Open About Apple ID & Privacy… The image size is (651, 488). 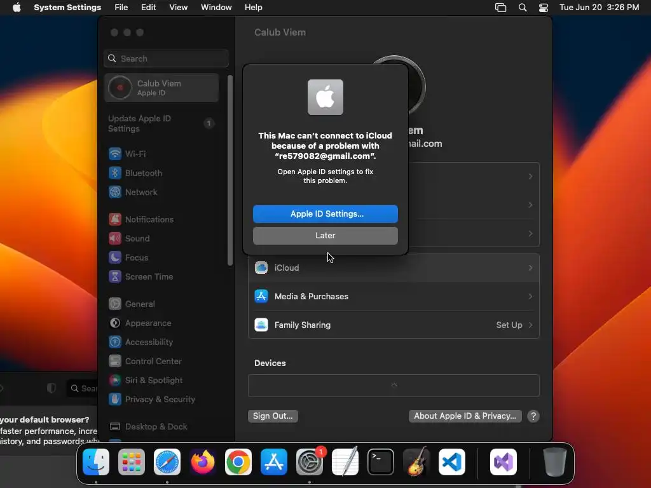click(x=465, y=416)
